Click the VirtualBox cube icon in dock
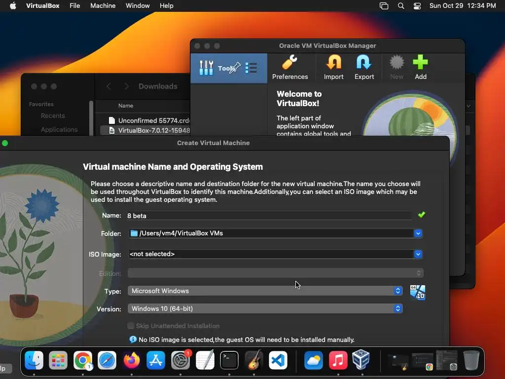505x379 pixels. point(361,359)
